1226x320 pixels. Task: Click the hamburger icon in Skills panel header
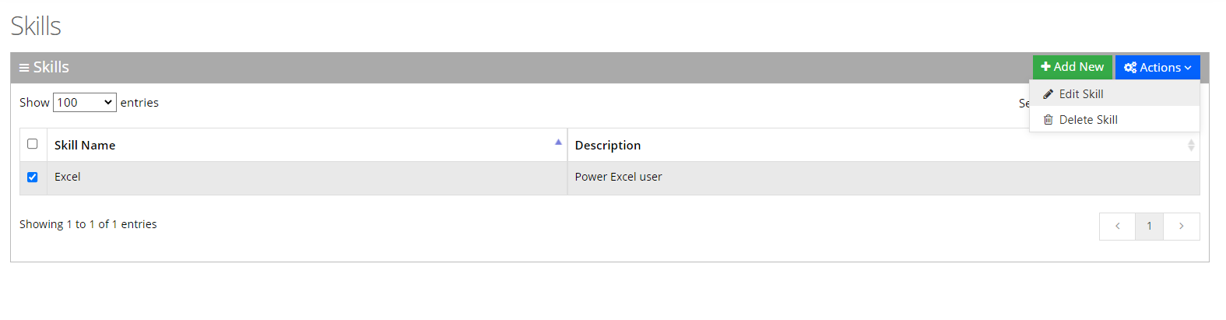click(24, 68)
